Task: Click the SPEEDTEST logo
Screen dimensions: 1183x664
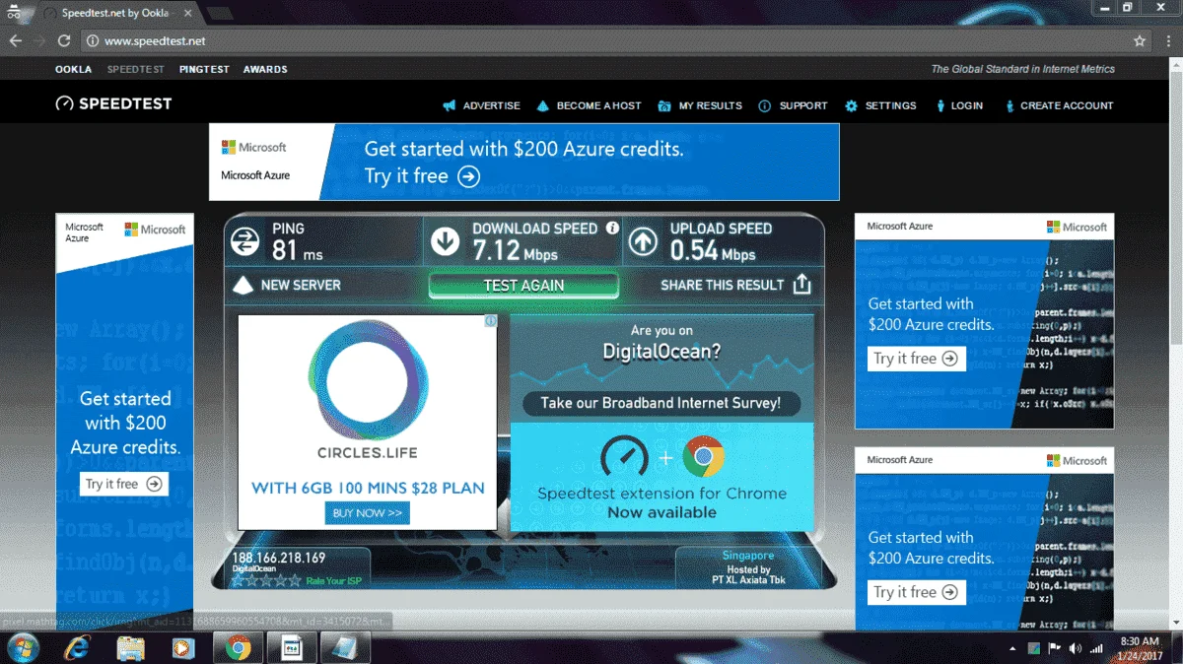Action: click(113, 103)
